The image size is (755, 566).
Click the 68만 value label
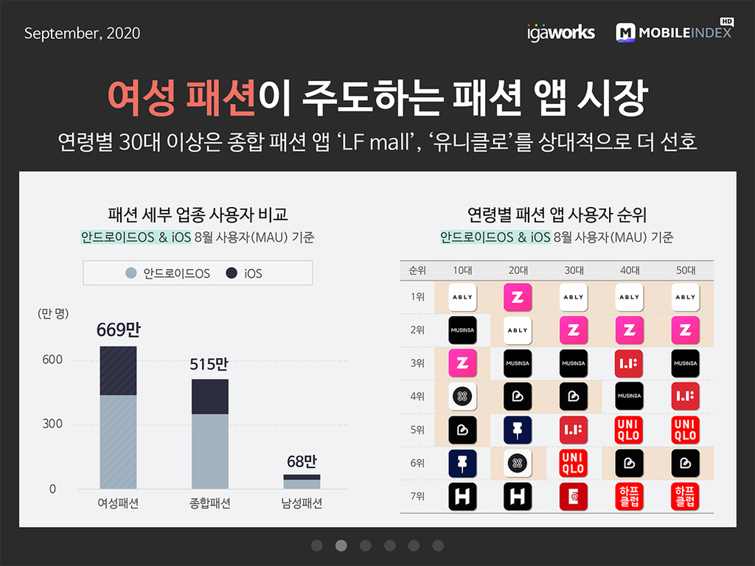(302, 461)
